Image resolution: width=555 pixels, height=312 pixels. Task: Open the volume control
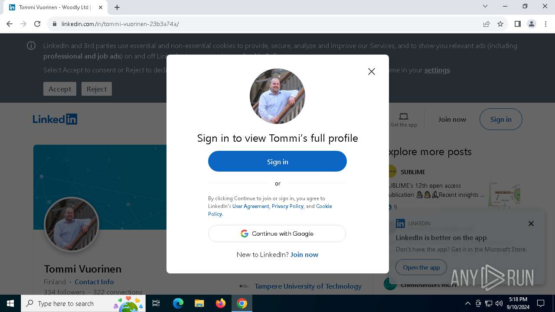[x=499, y=303]
